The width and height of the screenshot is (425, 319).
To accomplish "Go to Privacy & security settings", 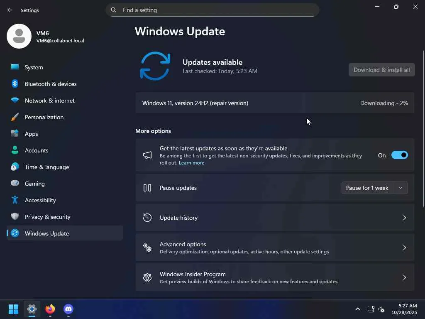I will (64, 217).
